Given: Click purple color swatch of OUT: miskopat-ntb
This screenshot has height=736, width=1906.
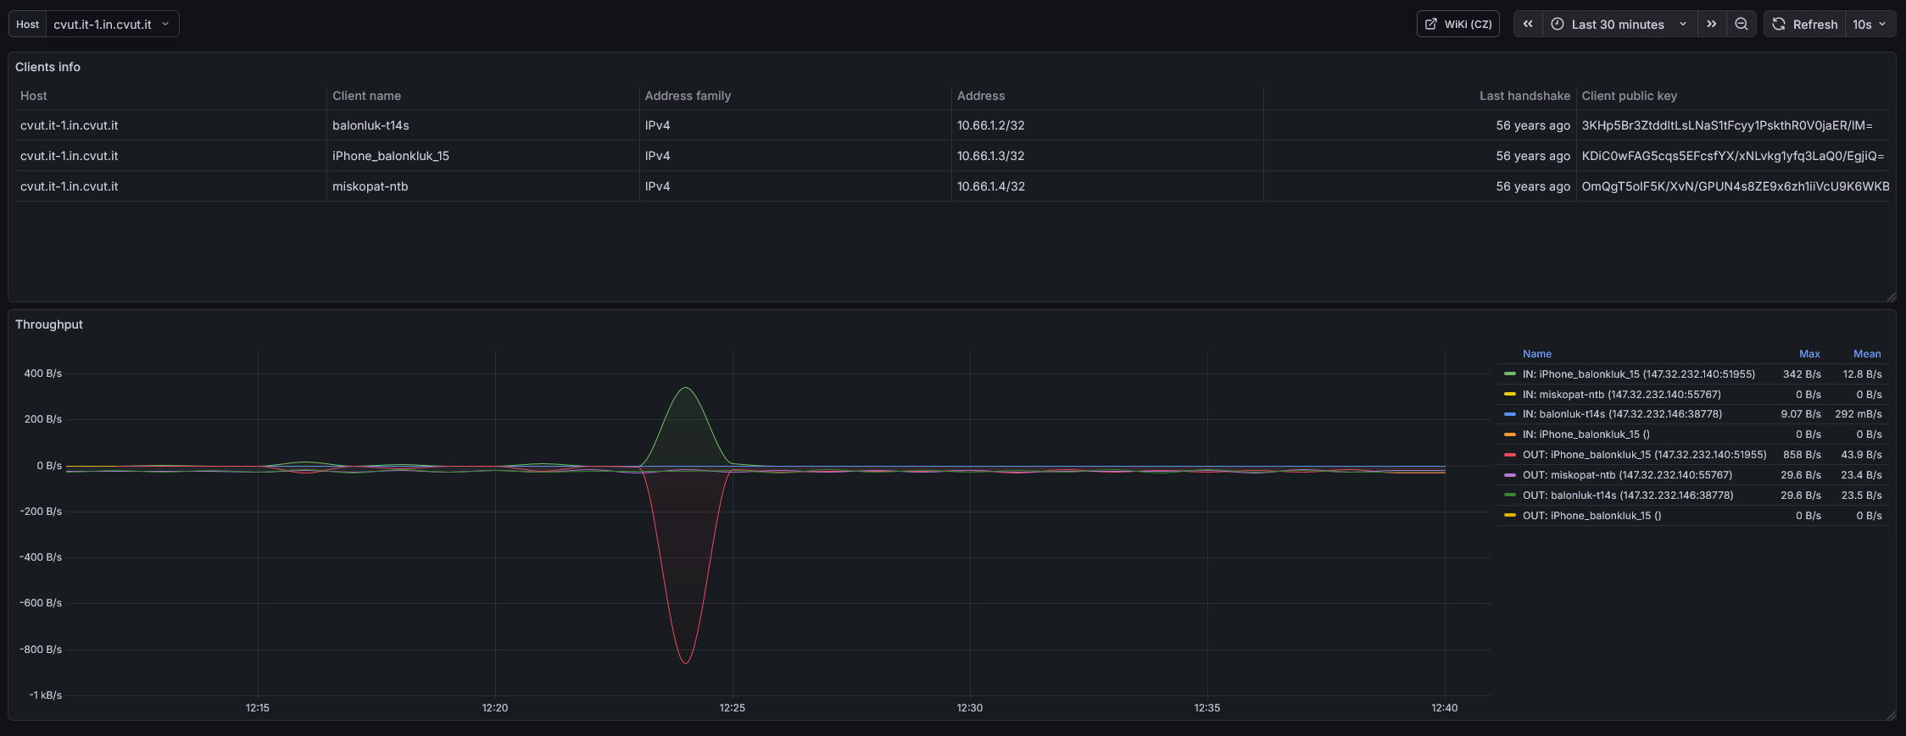Looking at the screenshot, I should pos(1510,475).
